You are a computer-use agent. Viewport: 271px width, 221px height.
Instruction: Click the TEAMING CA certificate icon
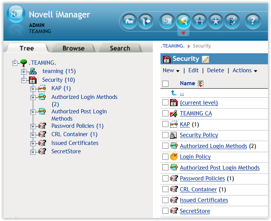point(173,113)
